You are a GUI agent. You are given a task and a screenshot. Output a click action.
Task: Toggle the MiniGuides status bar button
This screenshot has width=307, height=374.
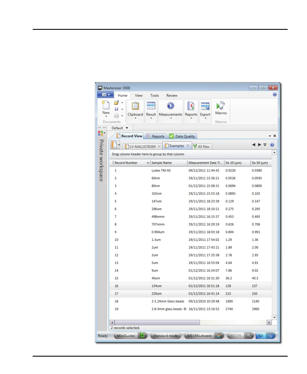131,336
